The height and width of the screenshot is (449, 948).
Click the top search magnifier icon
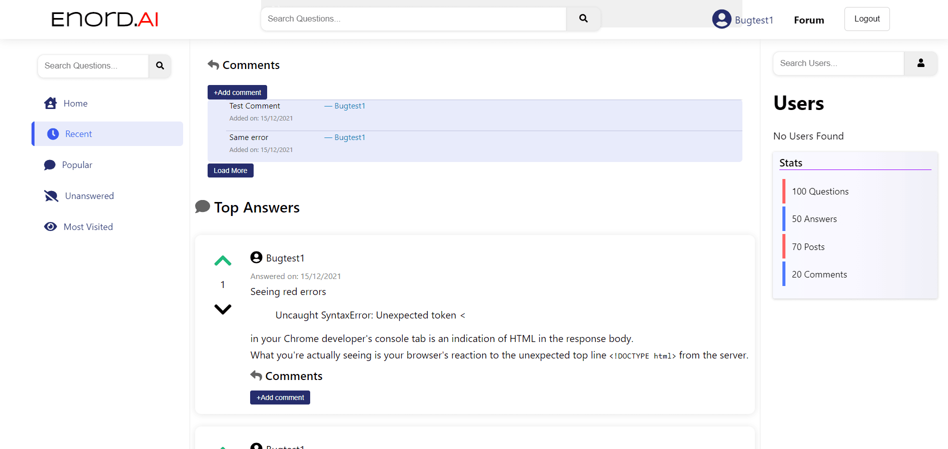(583, 18)
